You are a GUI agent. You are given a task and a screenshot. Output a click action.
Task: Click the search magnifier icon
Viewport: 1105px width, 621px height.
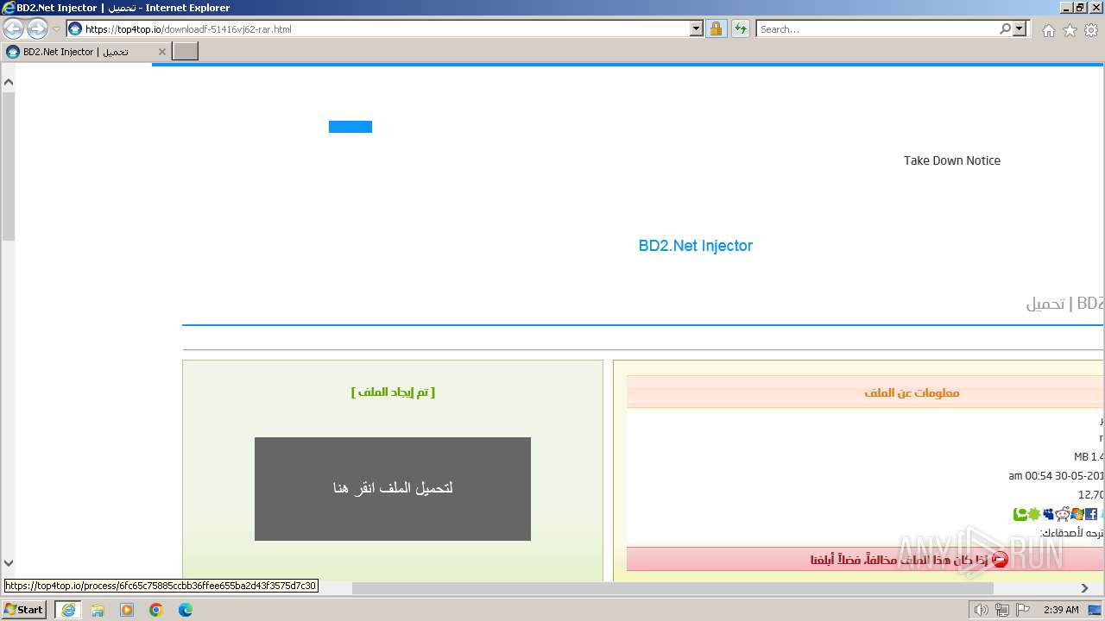1005,28
